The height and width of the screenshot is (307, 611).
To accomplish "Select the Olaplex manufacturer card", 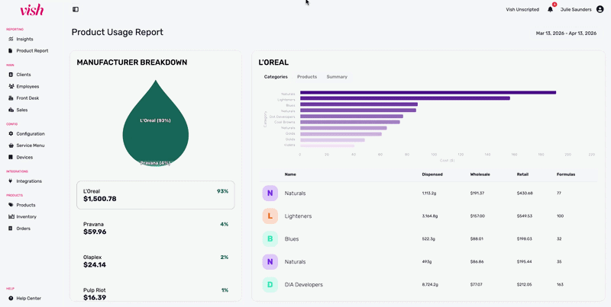I will coord(155,261).
